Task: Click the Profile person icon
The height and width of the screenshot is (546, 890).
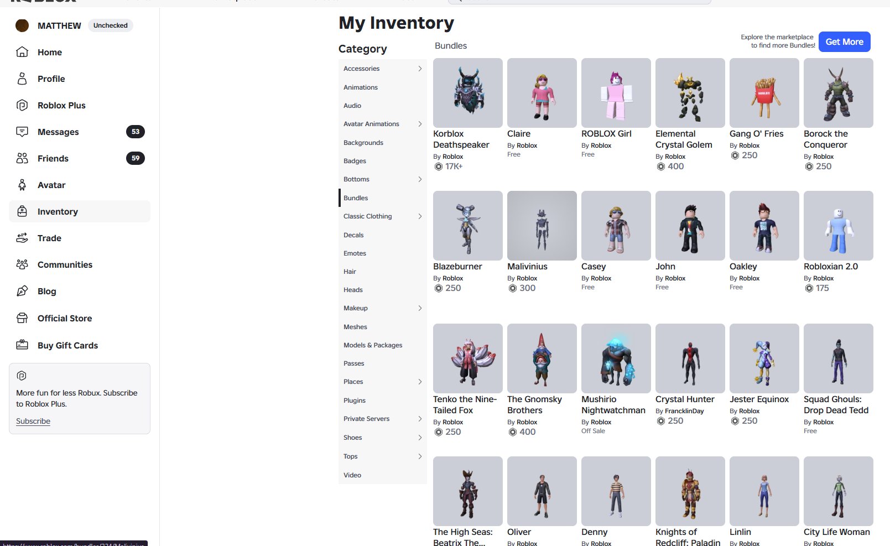Action: coord(22,79)
